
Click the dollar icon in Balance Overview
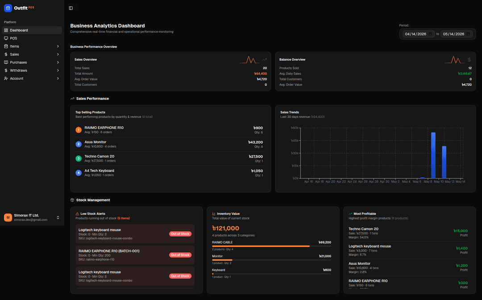pos(469,60)
